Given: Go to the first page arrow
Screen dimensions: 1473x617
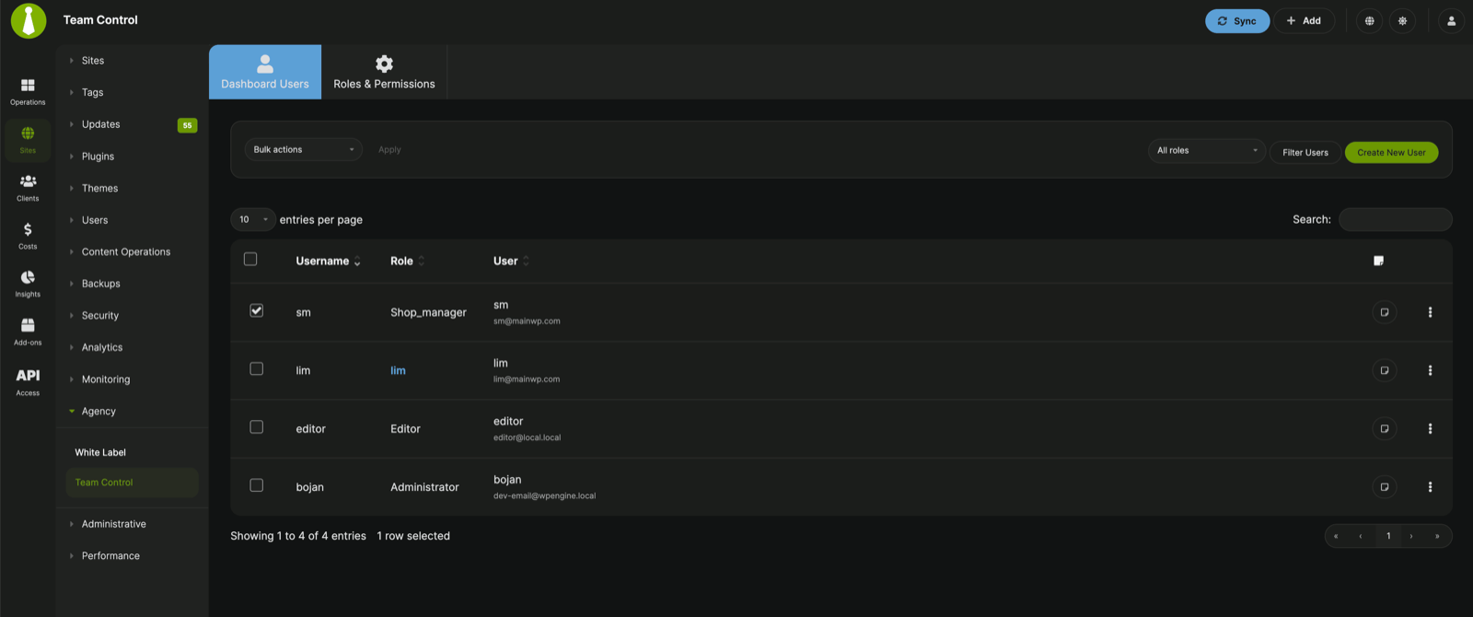Looking at the screenshot, I should 1336,536.
